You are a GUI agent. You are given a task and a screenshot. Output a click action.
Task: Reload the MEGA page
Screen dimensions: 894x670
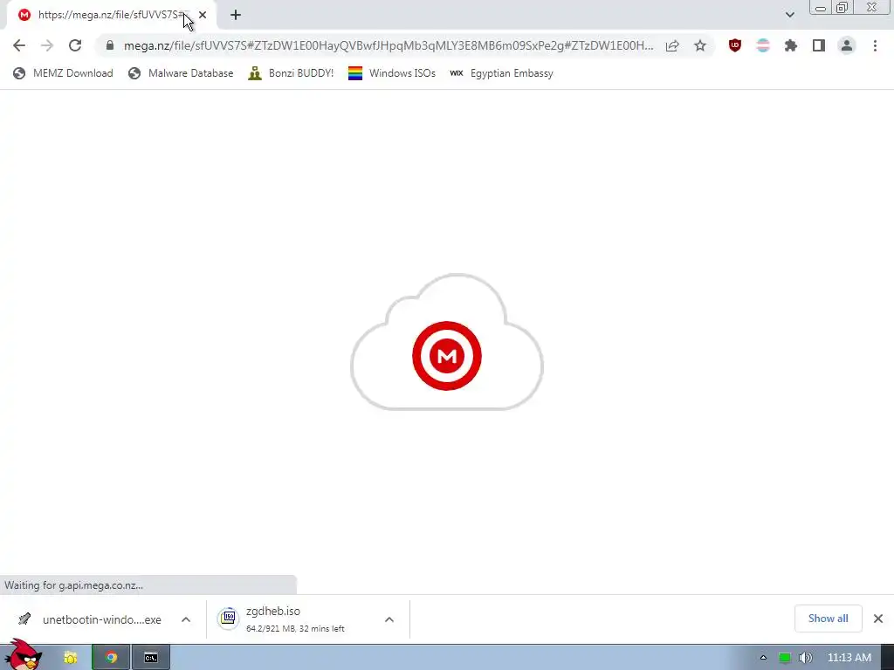pyautogui.click(x=75, y=45)
